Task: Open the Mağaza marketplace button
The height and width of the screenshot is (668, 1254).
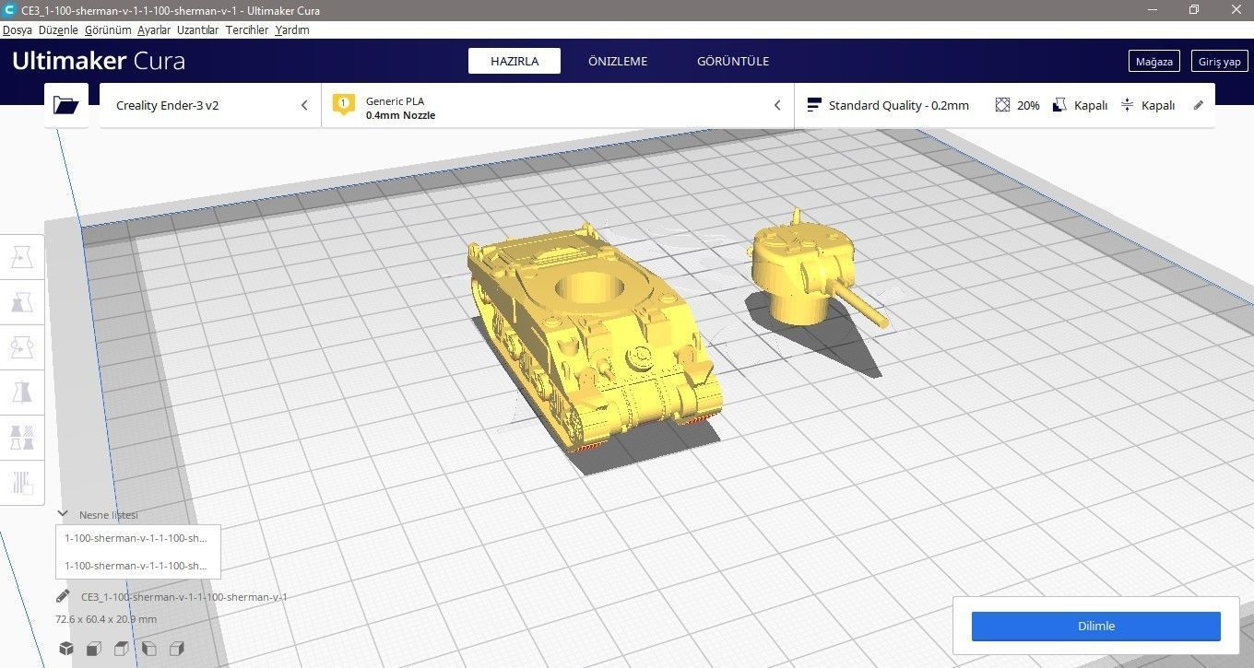Action: point(1153,62)
